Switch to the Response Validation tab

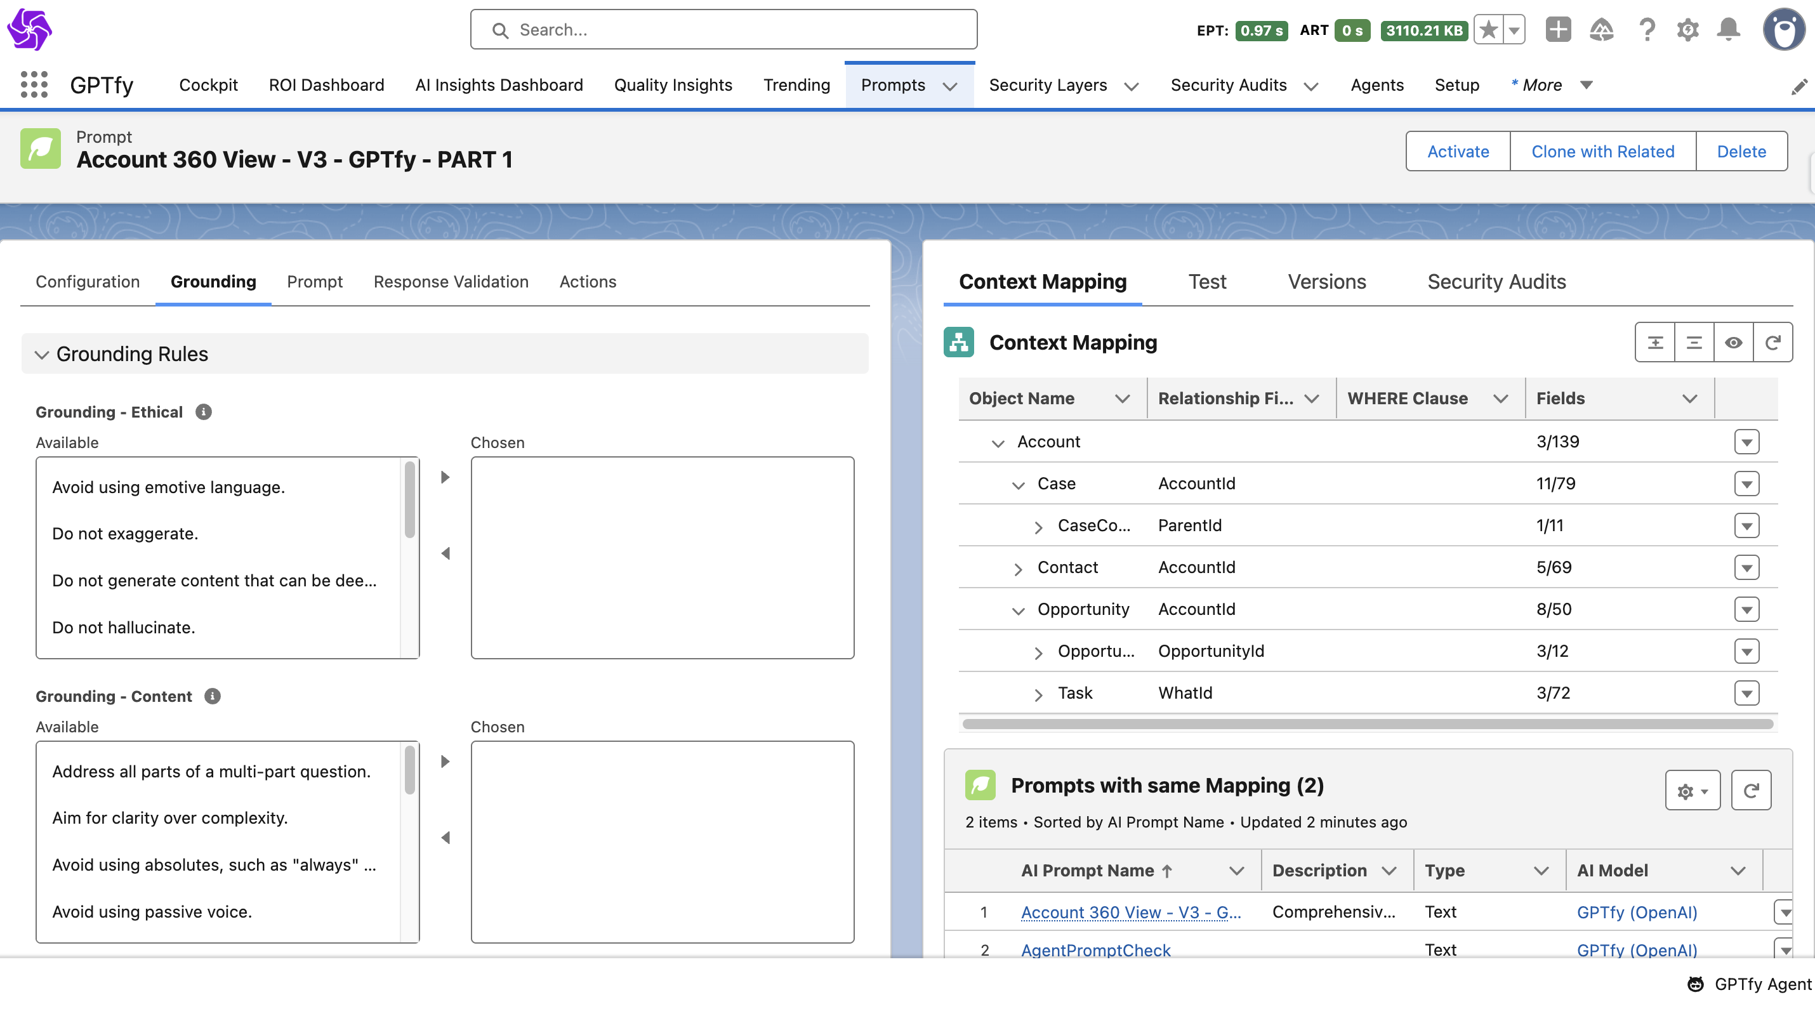click(x=451, y=282)
